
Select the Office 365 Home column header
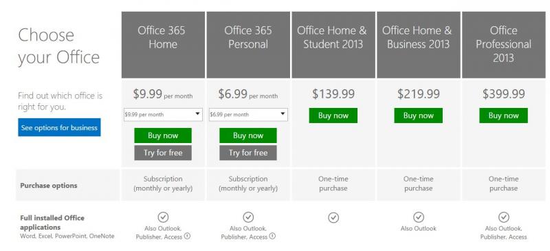point(163,45)
